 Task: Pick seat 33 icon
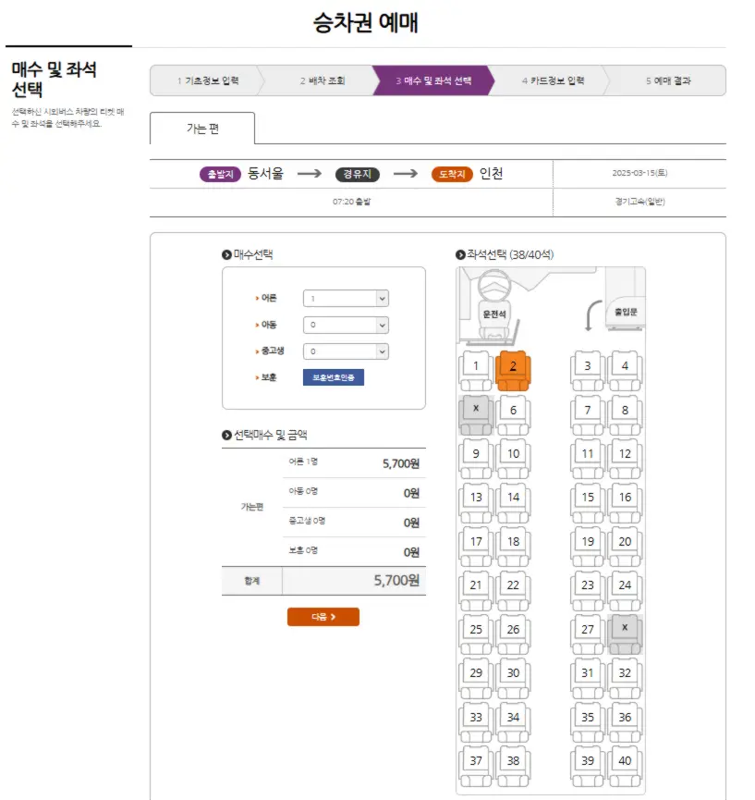pyautogui.click(x=476, y=721)
